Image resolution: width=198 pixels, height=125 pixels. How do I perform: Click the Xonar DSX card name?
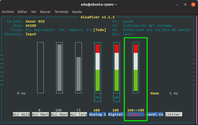35,21
